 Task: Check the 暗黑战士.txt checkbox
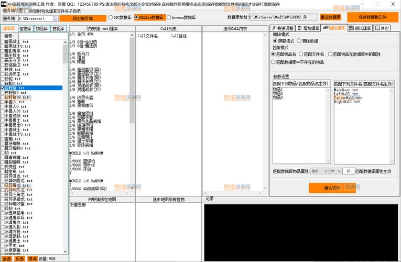[3, 41]
